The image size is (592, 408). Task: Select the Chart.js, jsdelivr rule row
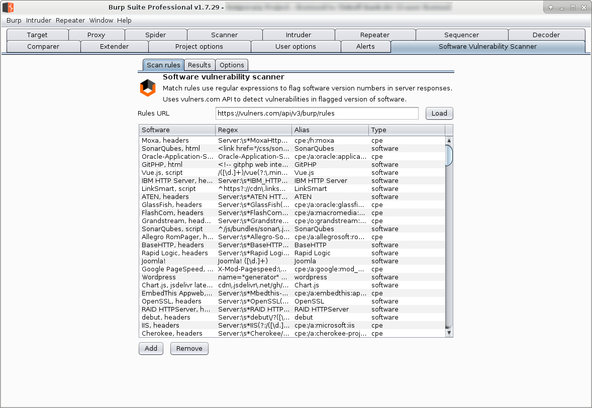click(x=292, y=285)
